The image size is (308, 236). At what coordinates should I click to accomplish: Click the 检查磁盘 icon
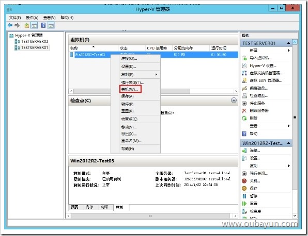244,96
